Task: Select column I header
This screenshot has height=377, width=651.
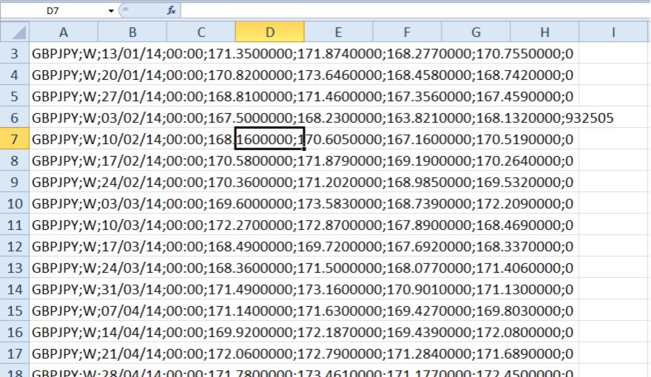Action: (x=613, y=32)
